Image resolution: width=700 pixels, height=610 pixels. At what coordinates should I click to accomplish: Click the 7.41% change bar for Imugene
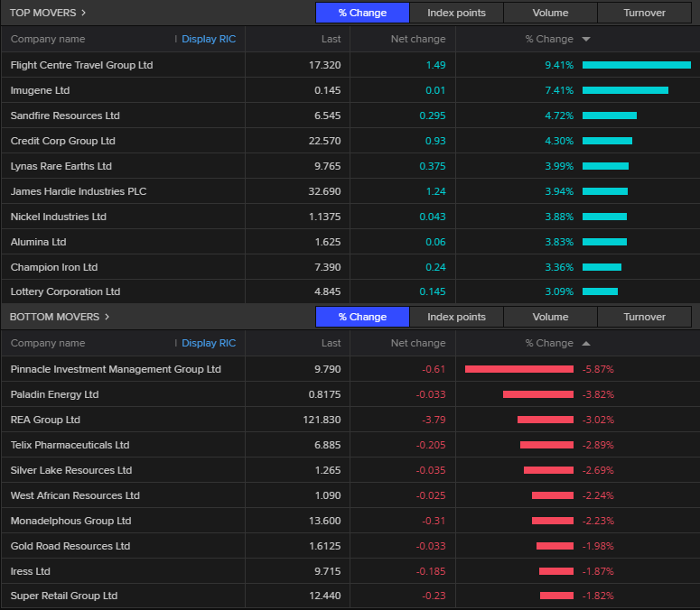click(625, 90)
